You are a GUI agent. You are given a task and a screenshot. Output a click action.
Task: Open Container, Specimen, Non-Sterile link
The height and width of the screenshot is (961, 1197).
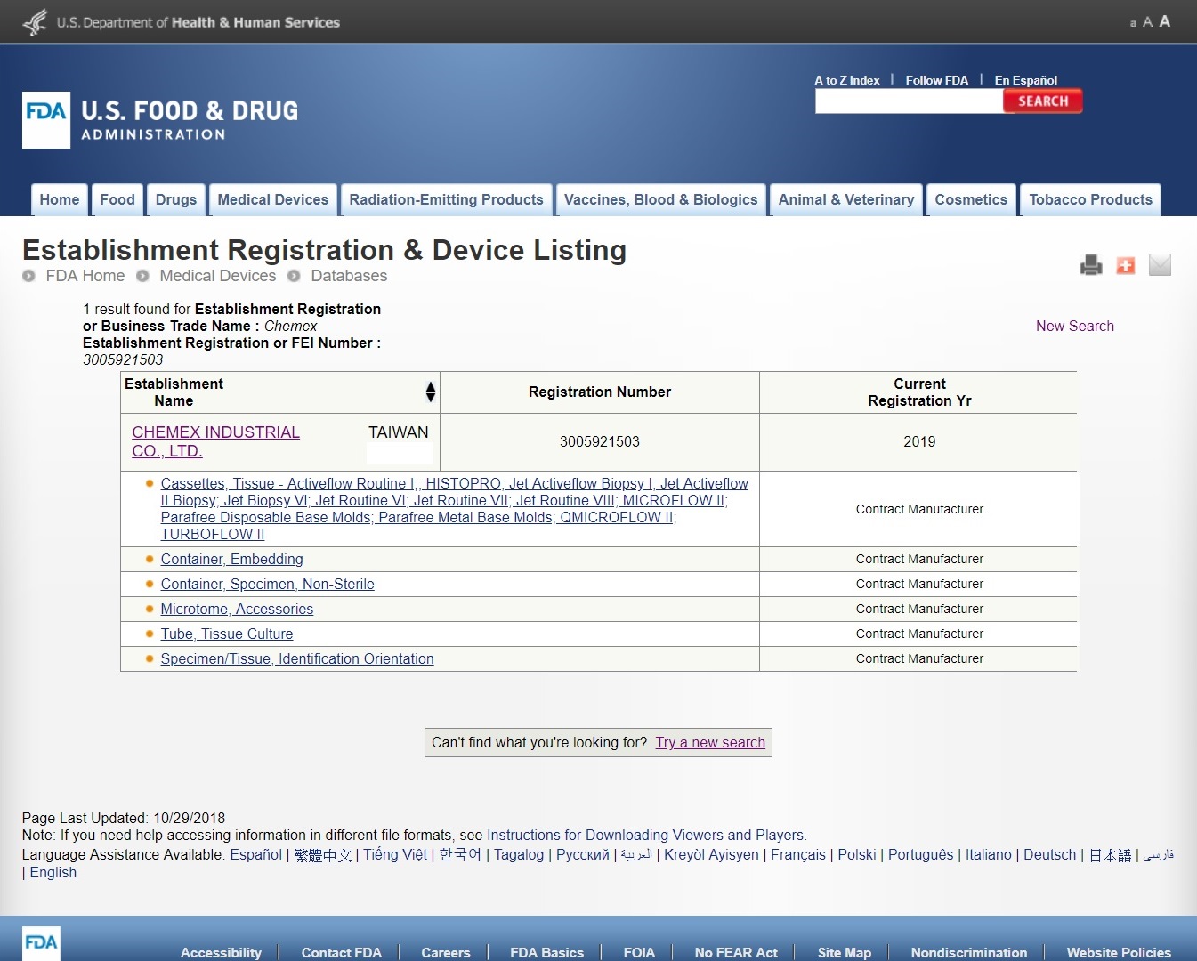(x=267, y=585)
